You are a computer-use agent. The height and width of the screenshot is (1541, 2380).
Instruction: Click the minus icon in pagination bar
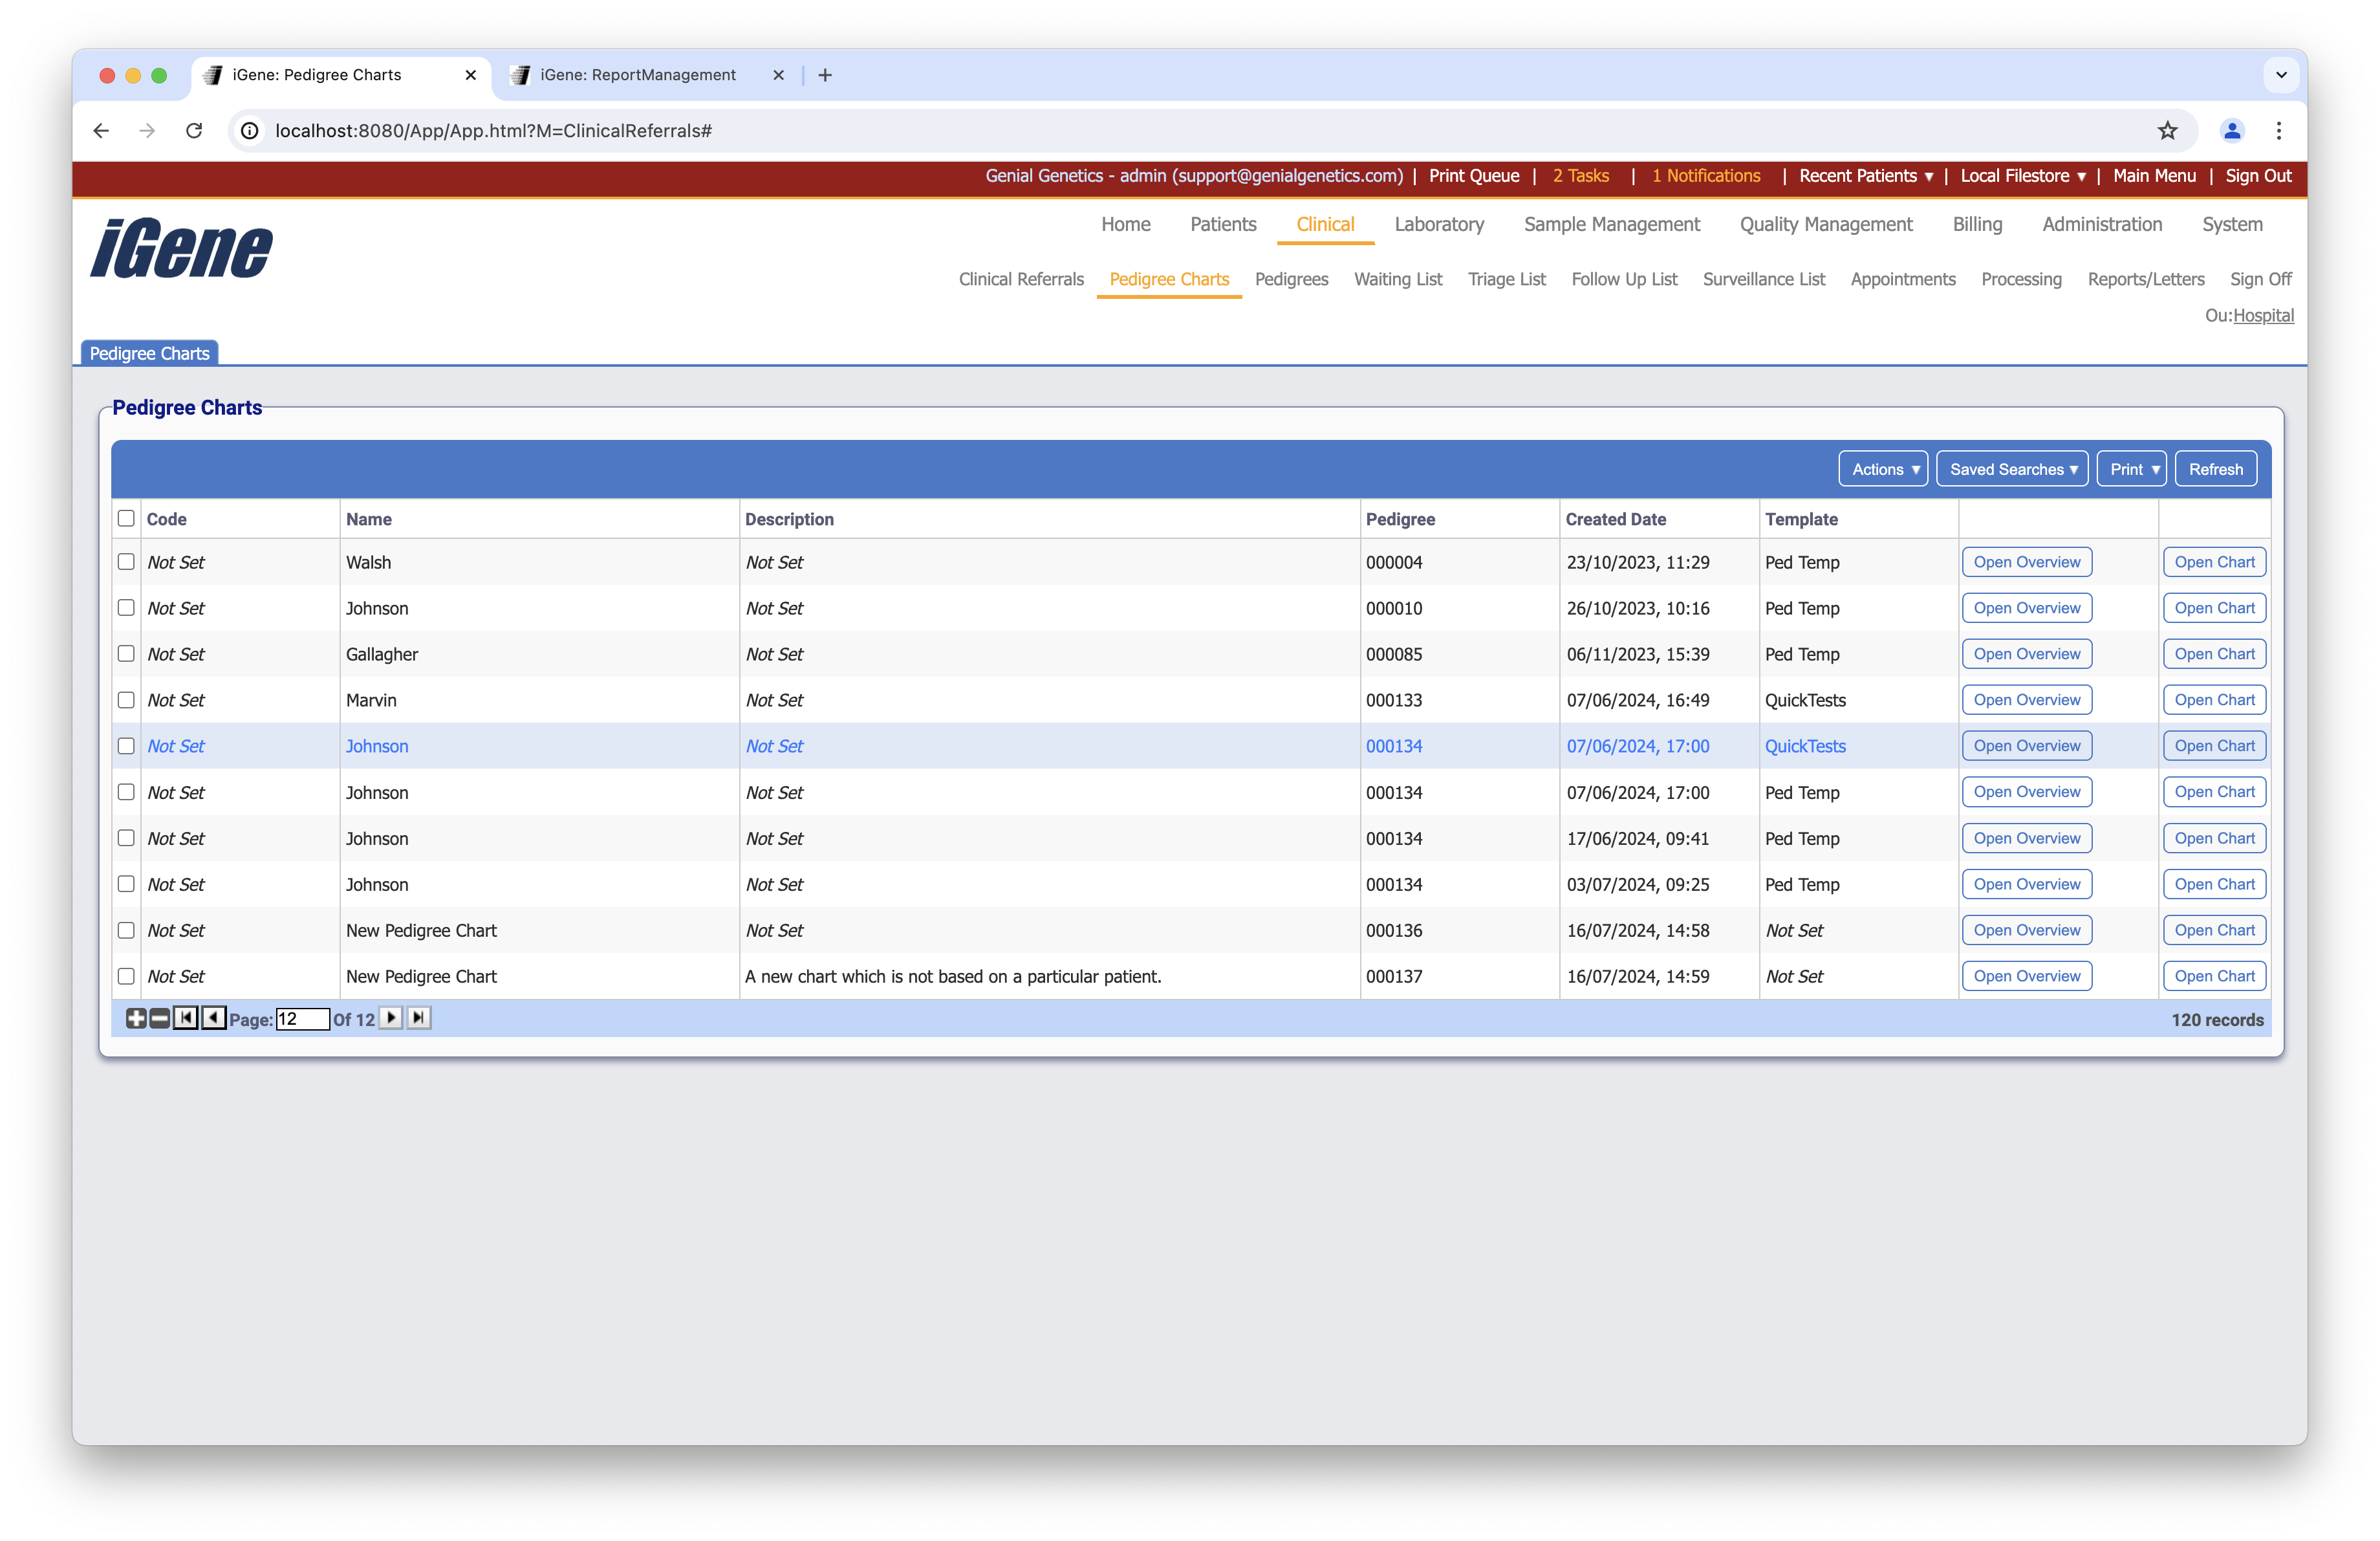160,1018
